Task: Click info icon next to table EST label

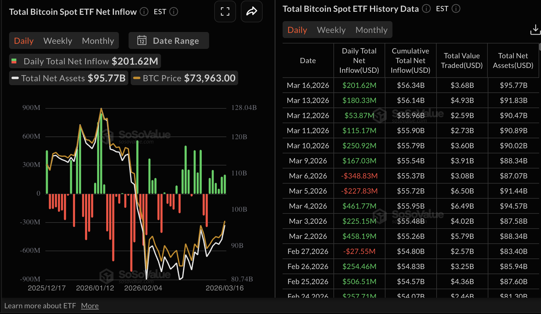Action: coord(456,9)
